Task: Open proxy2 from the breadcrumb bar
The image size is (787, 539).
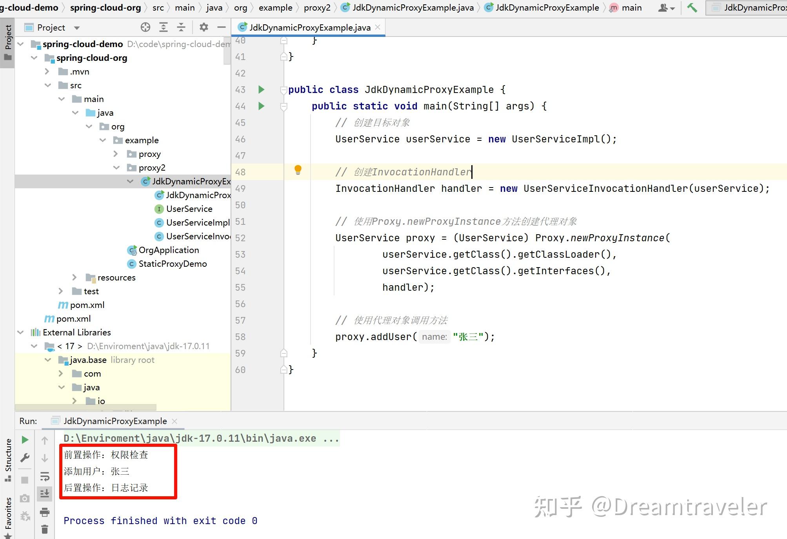Action: point(317,7)
